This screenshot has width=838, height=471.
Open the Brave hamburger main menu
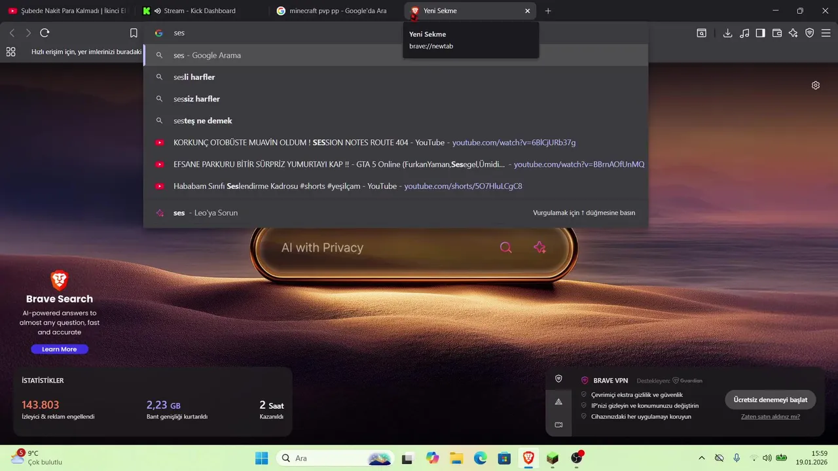(826, 33)
